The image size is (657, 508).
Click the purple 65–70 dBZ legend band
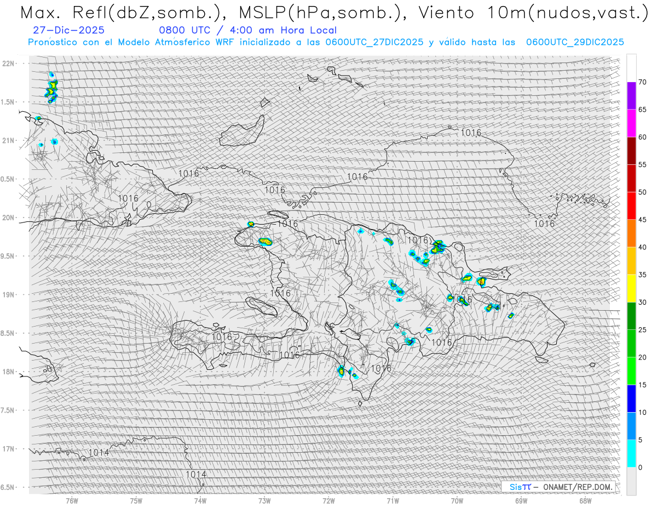coord(631,96)
